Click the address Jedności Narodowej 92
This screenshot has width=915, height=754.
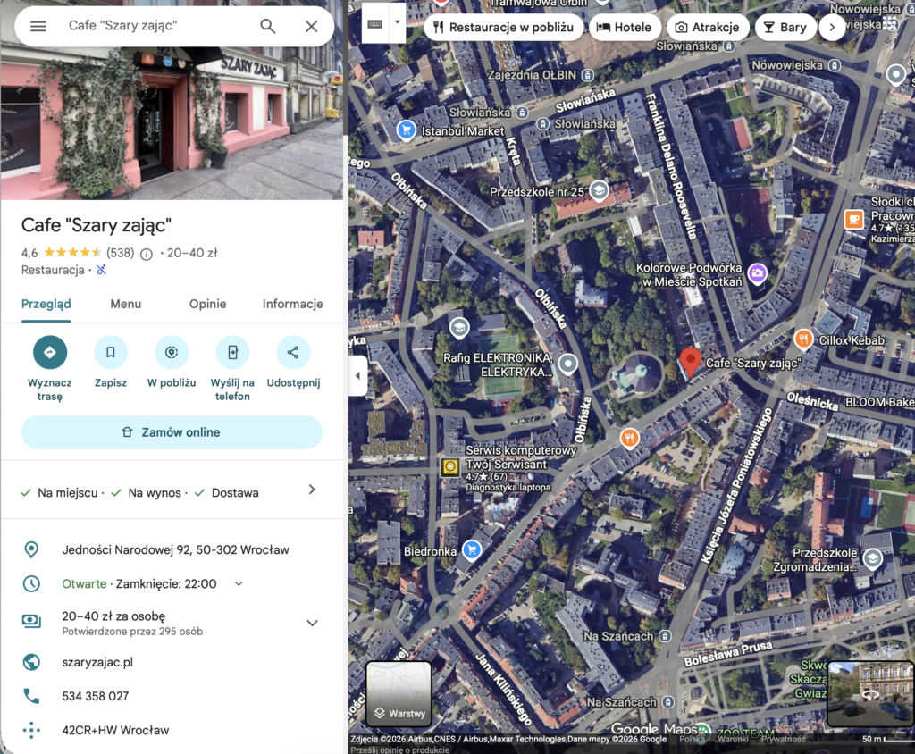pyautogui.click(x=176, y=549)
